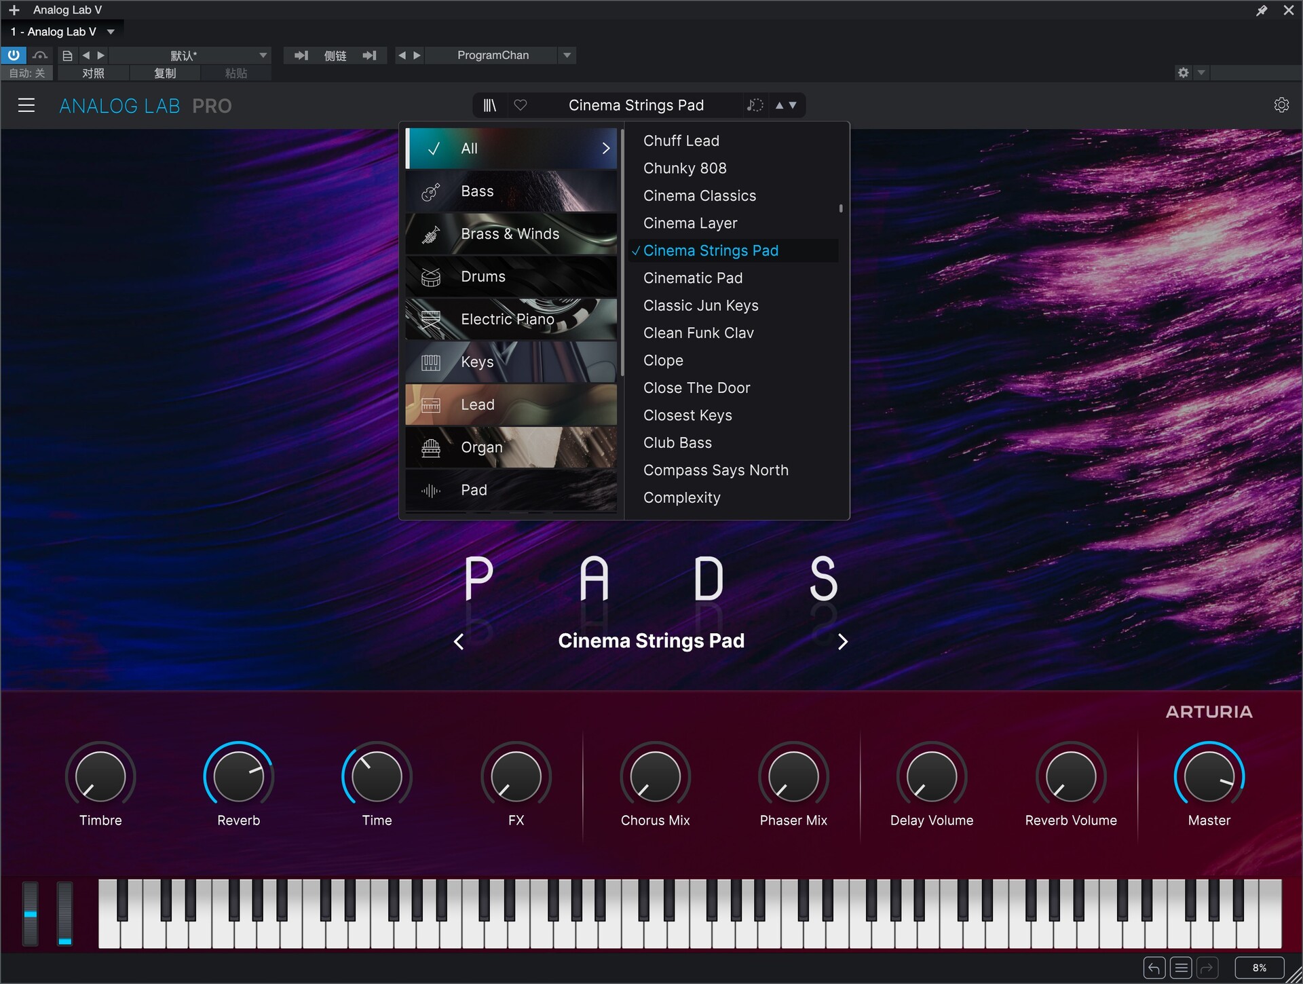Open the edit history list icon

[1181, 968]
